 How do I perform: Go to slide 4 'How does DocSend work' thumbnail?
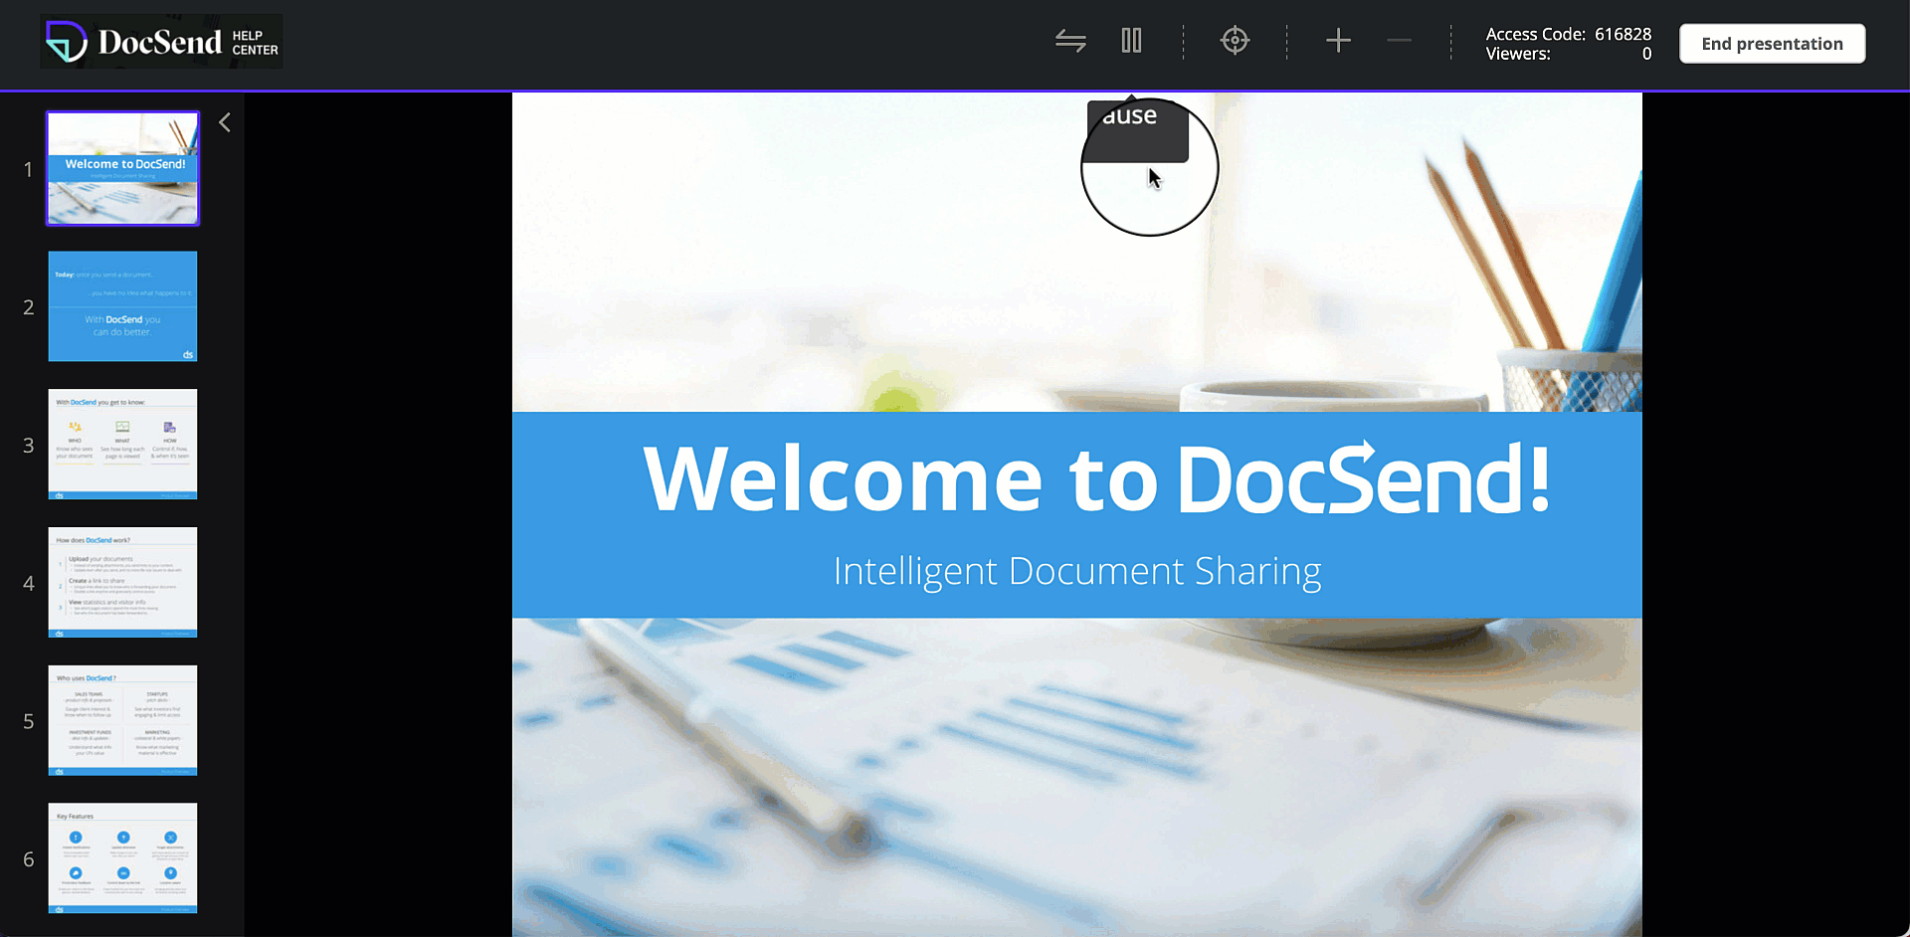(122, 582)
